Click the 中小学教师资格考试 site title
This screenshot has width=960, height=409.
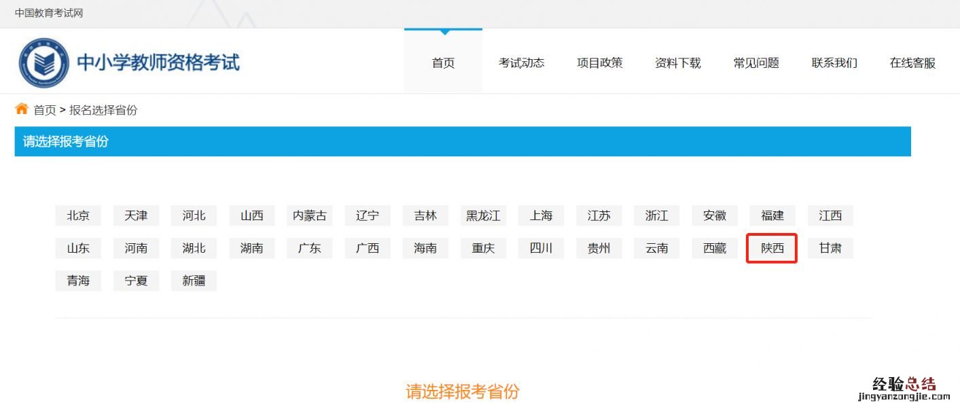(158, 63)
